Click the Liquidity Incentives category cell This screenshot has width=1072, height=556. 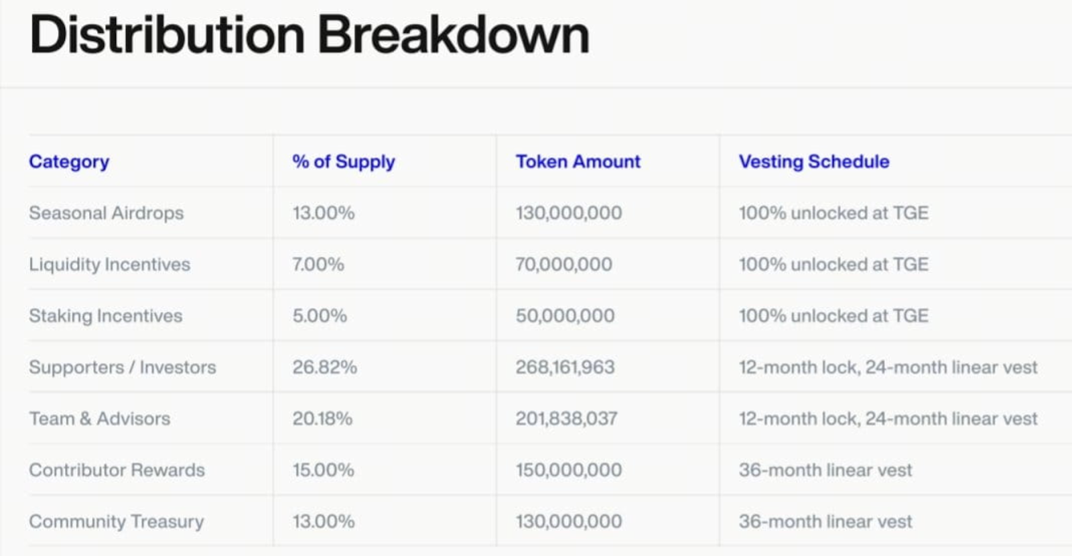pyautogui.click(x=109, y=264)
